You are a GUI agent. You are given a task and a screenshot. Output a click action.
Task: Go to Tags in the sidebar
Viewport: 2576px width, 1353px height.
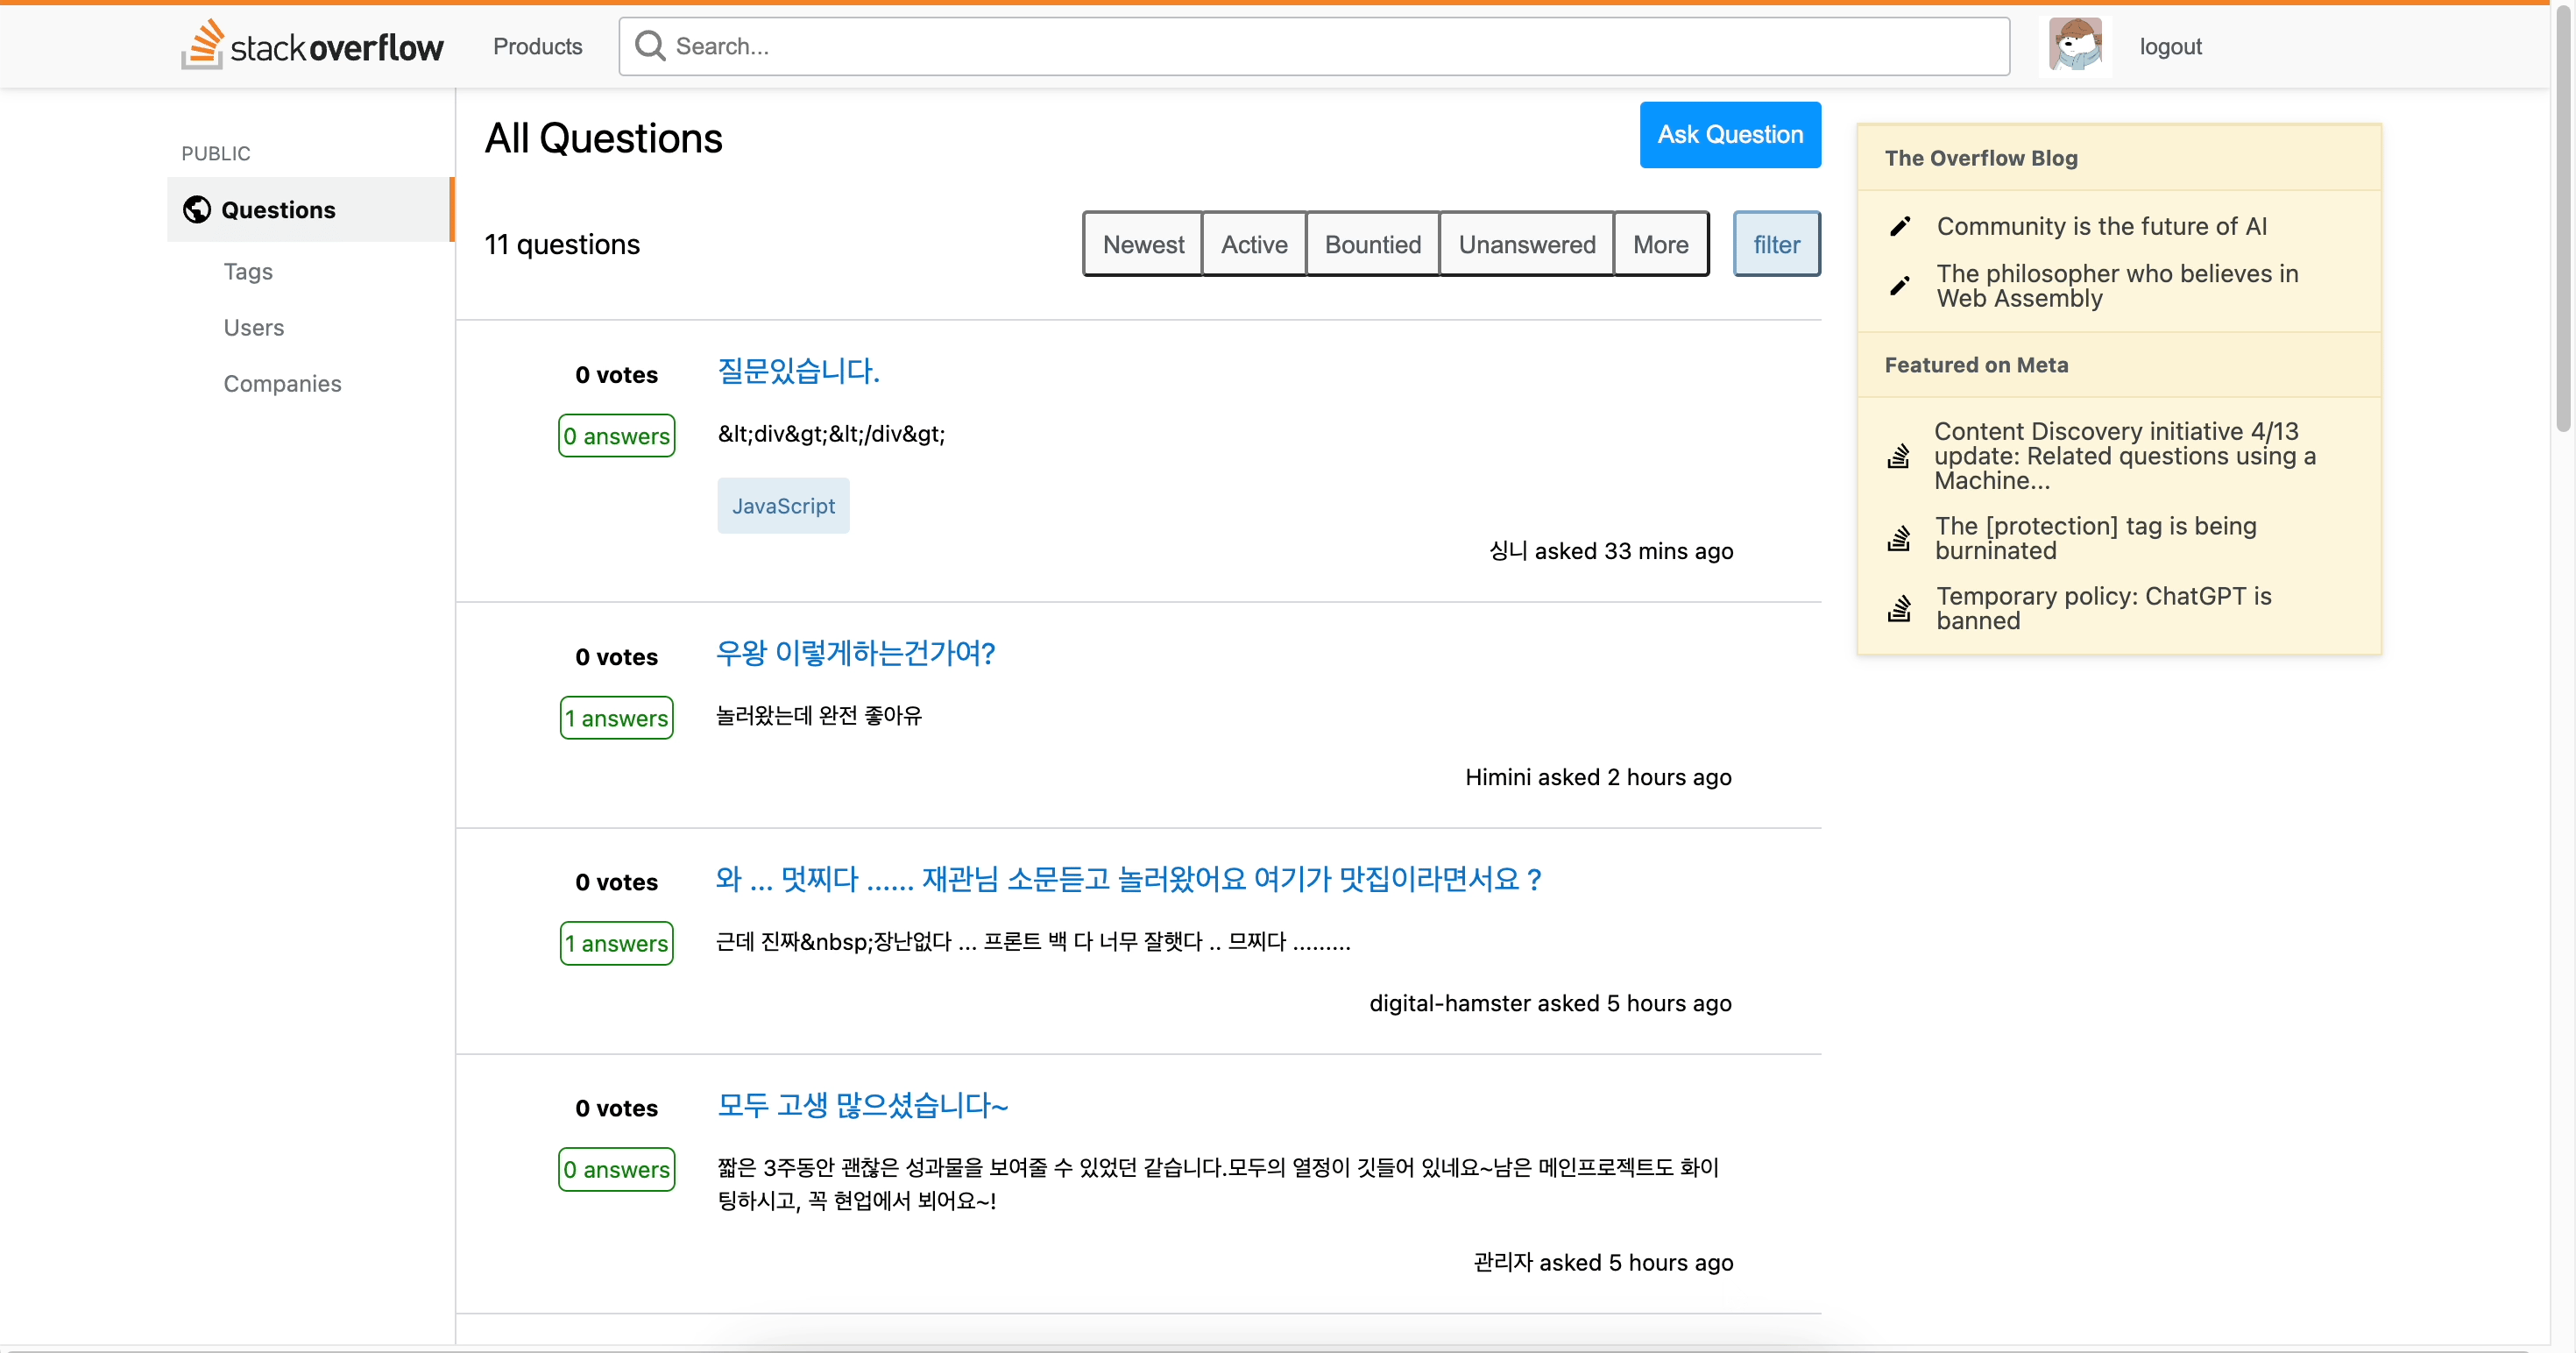point(248,271)
